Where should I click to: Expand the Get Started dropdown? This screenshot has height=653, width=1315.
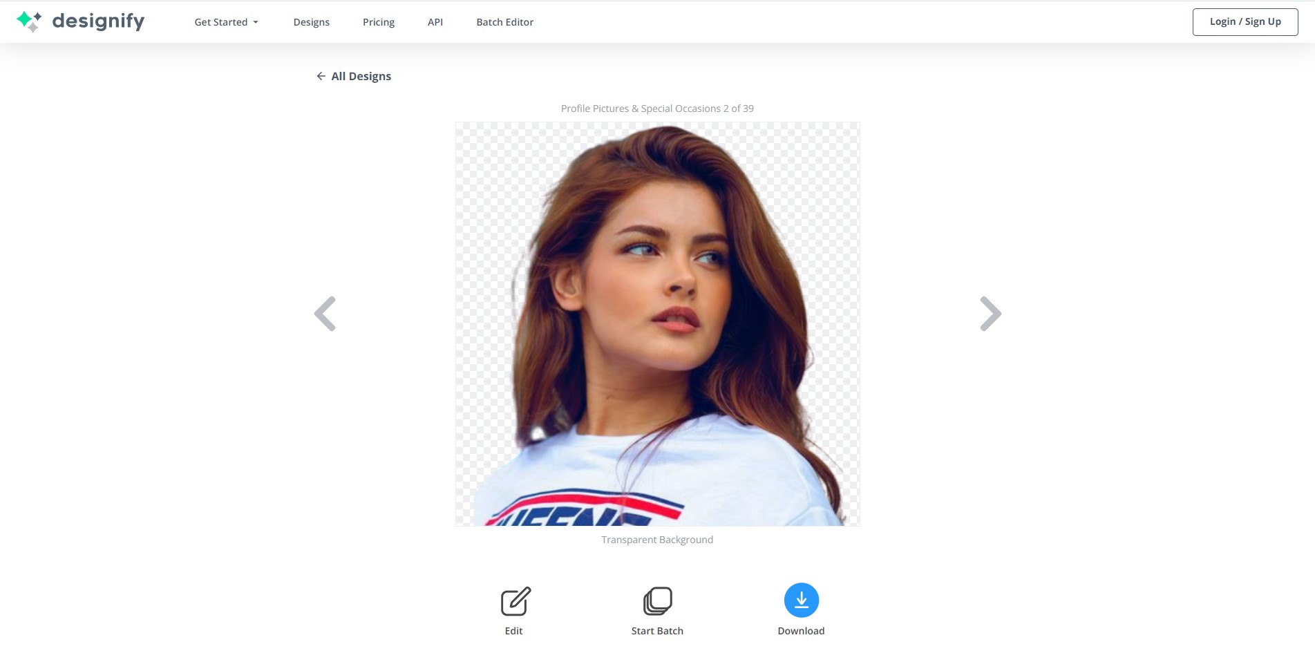226,22
